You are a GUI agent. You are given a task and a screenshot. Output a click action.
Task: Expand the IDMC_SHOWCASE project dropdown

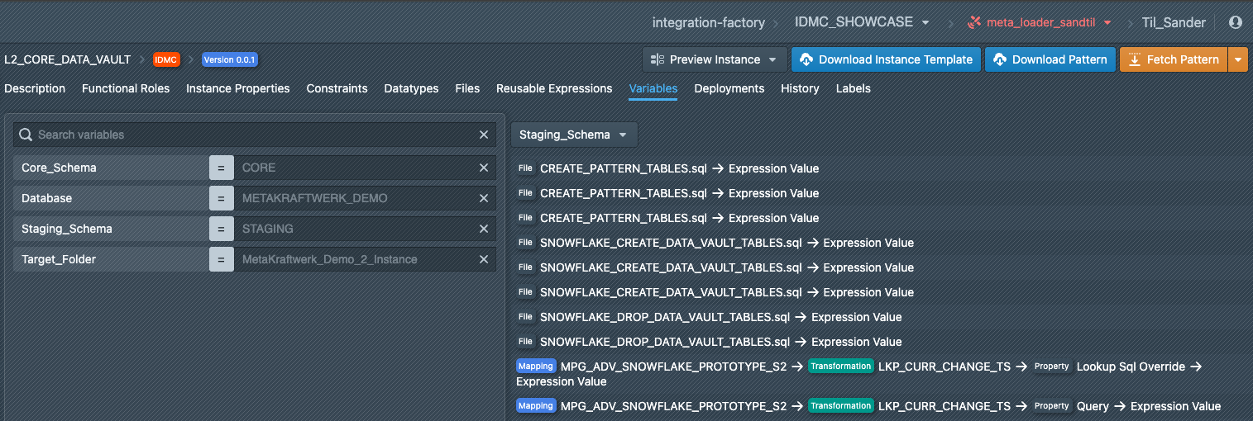point(861,22)
